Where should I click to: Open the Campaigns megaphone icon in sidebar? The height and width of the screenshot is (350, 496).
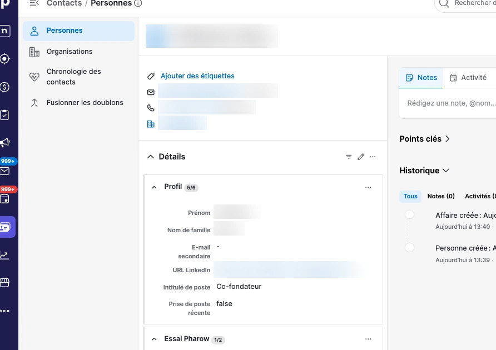coord(5,142)
